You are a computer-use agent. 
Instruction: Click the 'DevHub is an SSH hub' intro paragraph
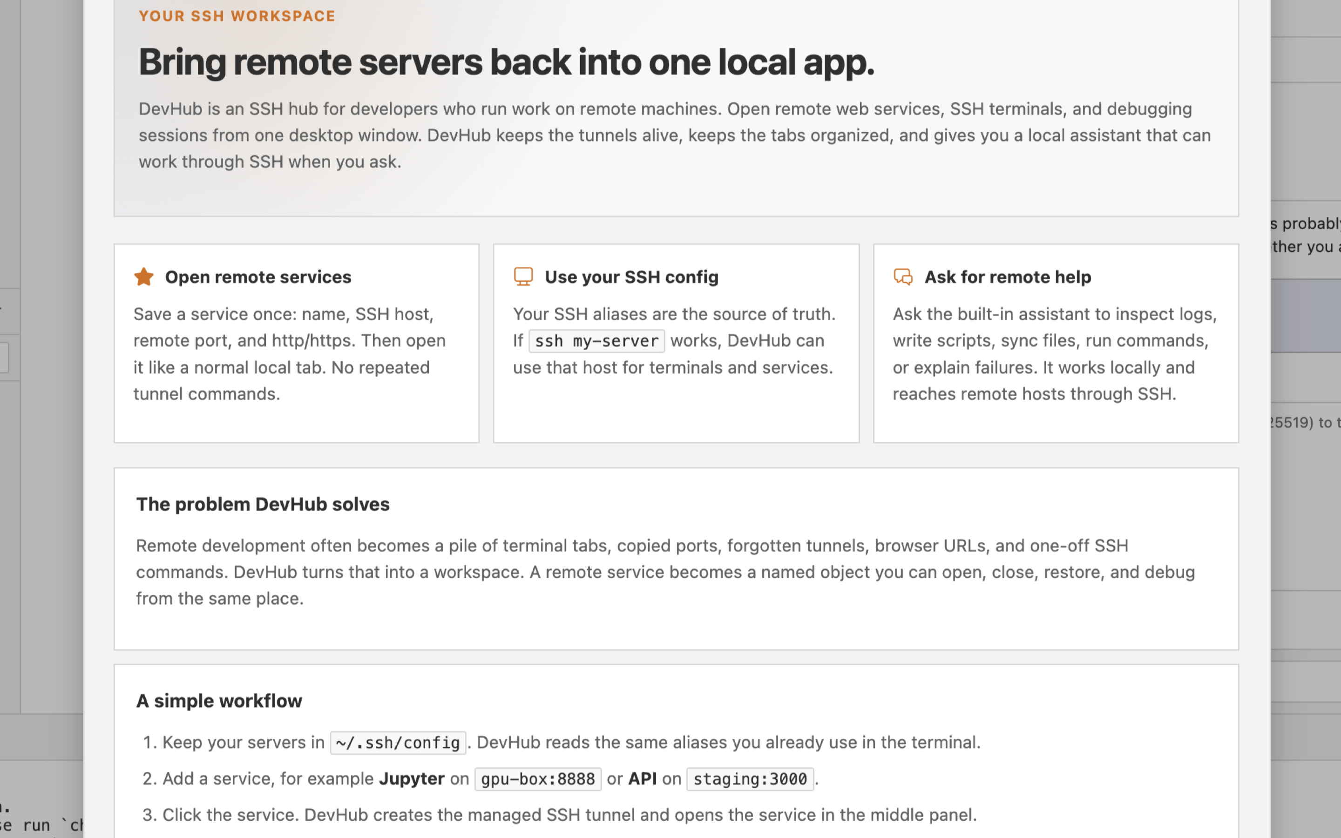coord(675,135)
